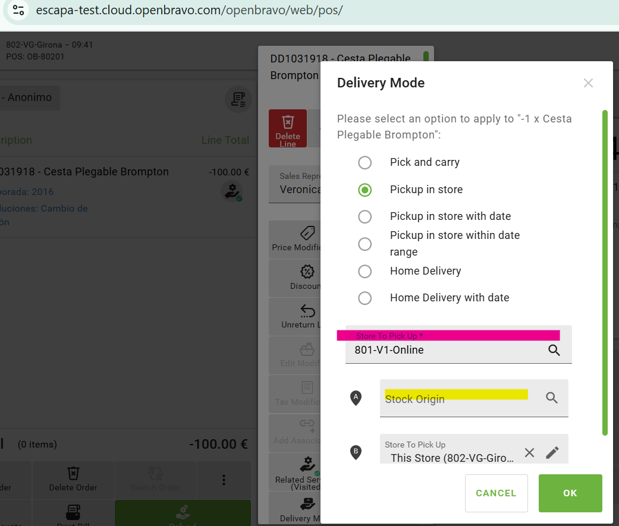Image resolution: width=619 pixels, height=526 pixels.
Task: Choose the Home Delivery radio button
Action: pyautogui.click(x=365, y=271)
